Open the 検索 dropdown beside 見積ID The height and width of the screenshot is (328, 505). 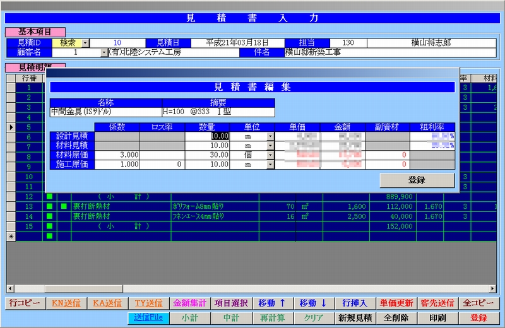(x=86, y=43)
